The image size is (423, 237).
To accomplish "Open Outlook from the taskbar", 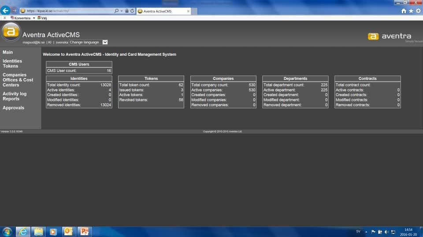I will coord(69,232).
